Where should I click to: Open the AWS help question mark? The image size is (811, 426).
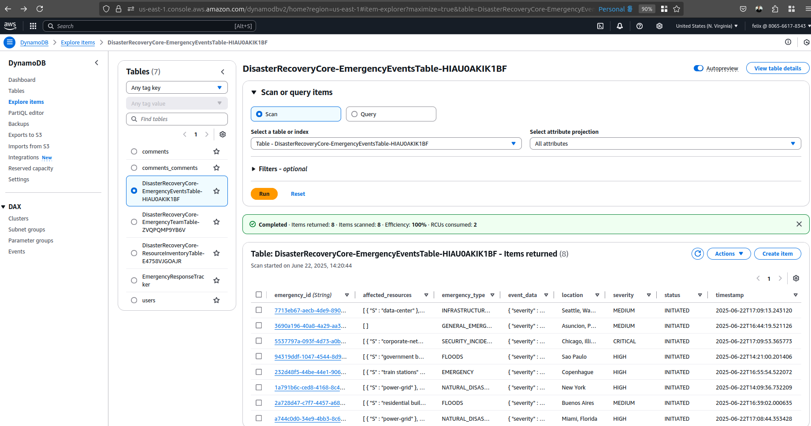click(x=640, y=26)
